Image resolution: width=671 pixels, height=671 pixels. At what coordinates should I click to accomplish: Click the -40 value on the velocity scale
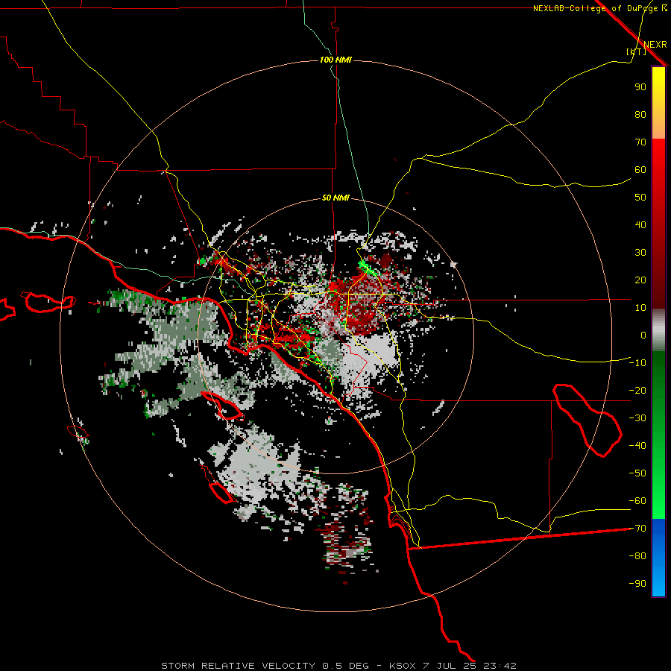[x=637, y=446]
